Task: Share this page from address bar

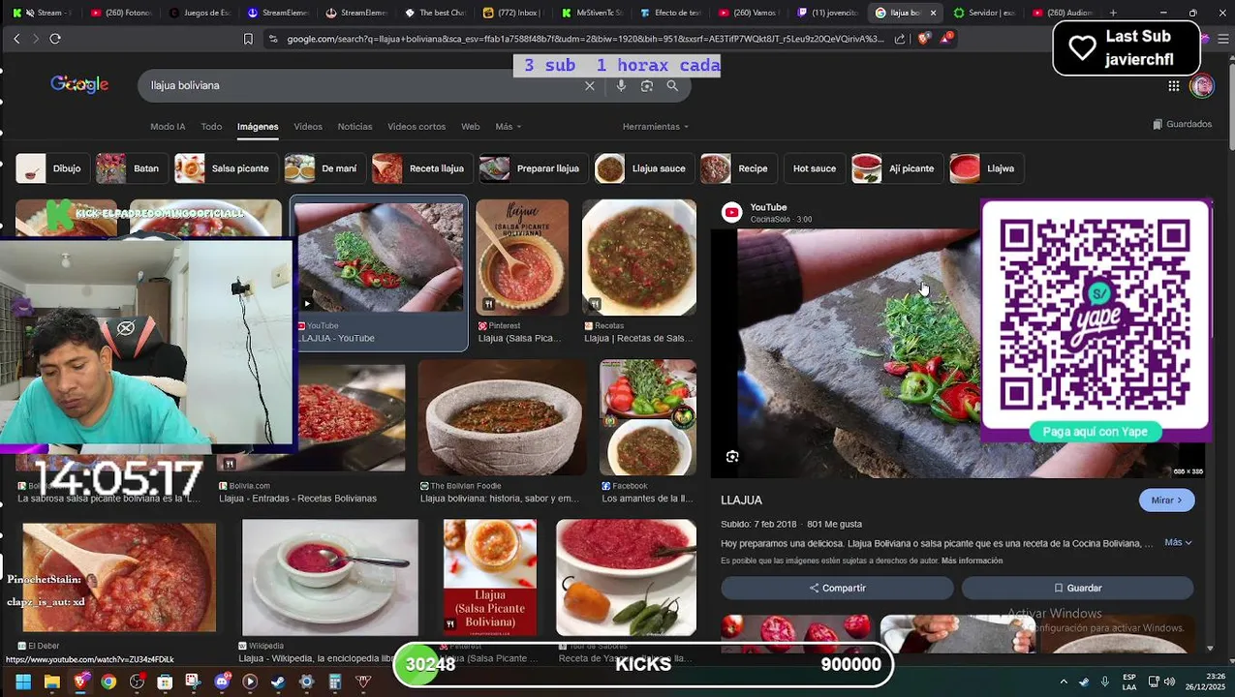Action: coord(900,39)
